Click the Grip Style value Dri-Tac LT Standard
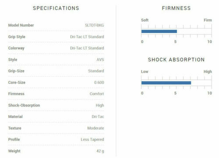 click(x=87, y=37)
